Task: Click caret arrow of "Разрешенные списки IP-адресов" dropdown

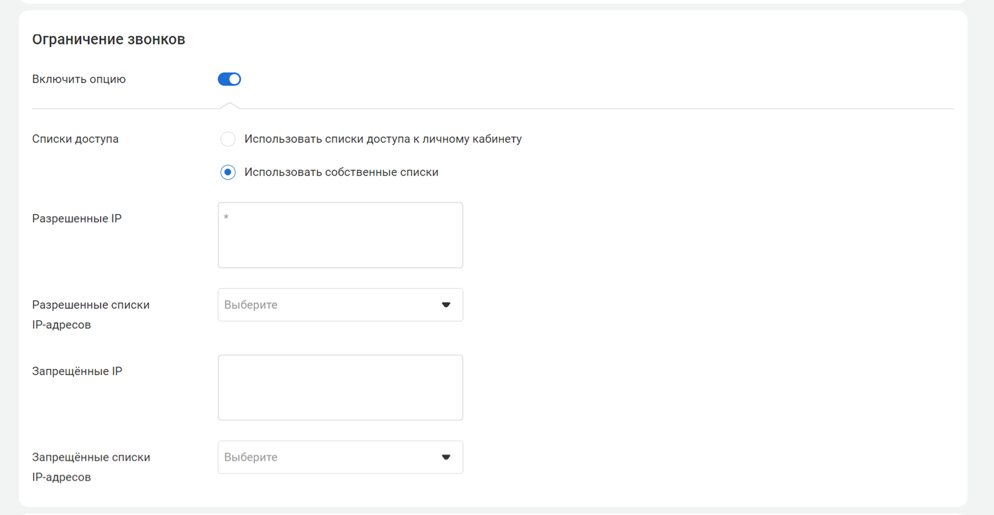Action: coord(446,305)
